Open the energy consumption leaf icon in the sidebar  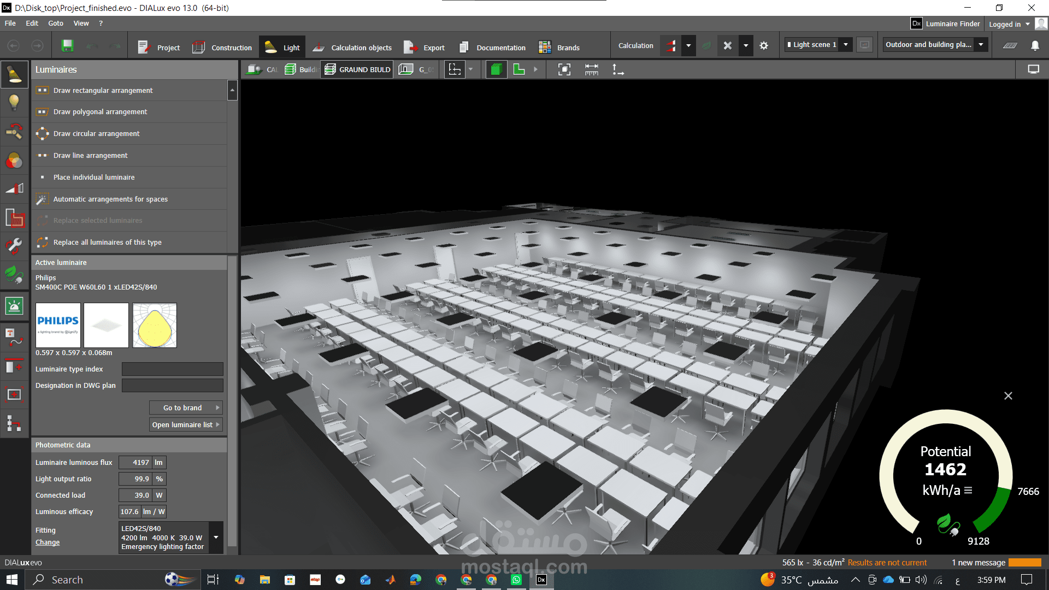[x=14, y=275]
